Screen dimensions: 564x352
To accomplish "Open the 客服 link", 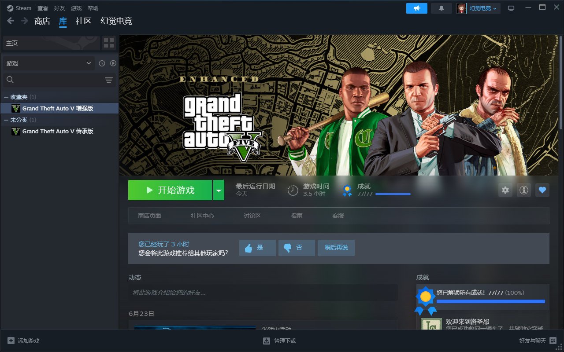I will tap(338, 216).
